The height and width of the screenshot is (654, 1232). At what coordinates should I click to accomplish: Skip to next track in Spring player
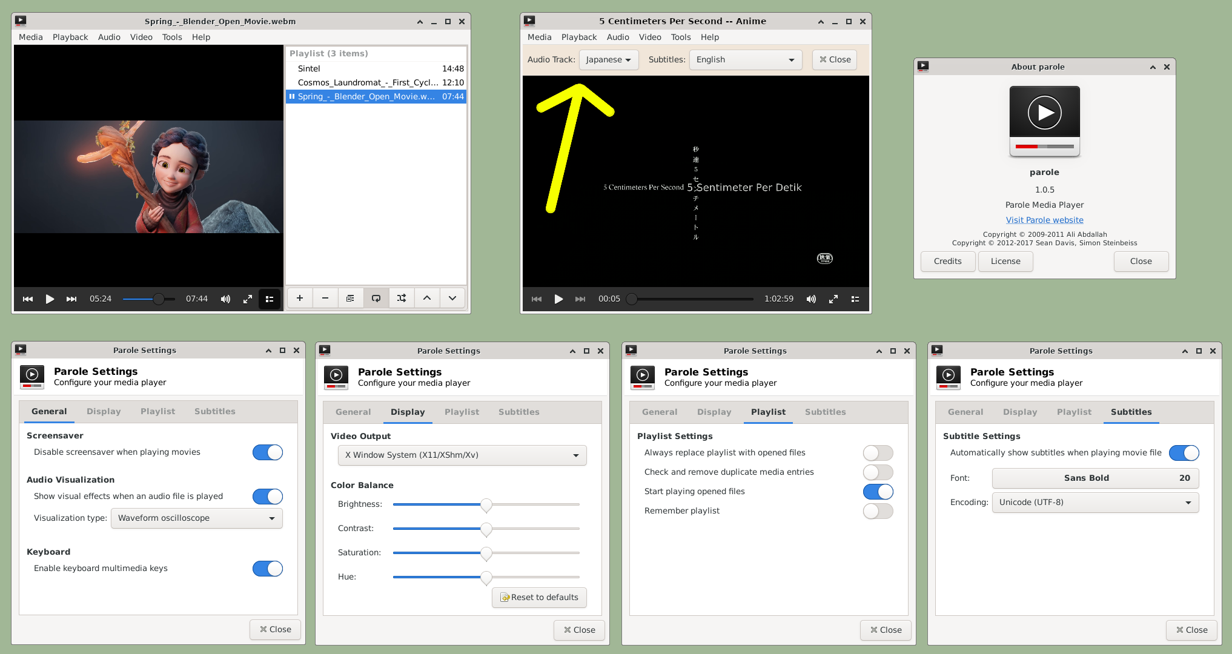click(71, 299)
